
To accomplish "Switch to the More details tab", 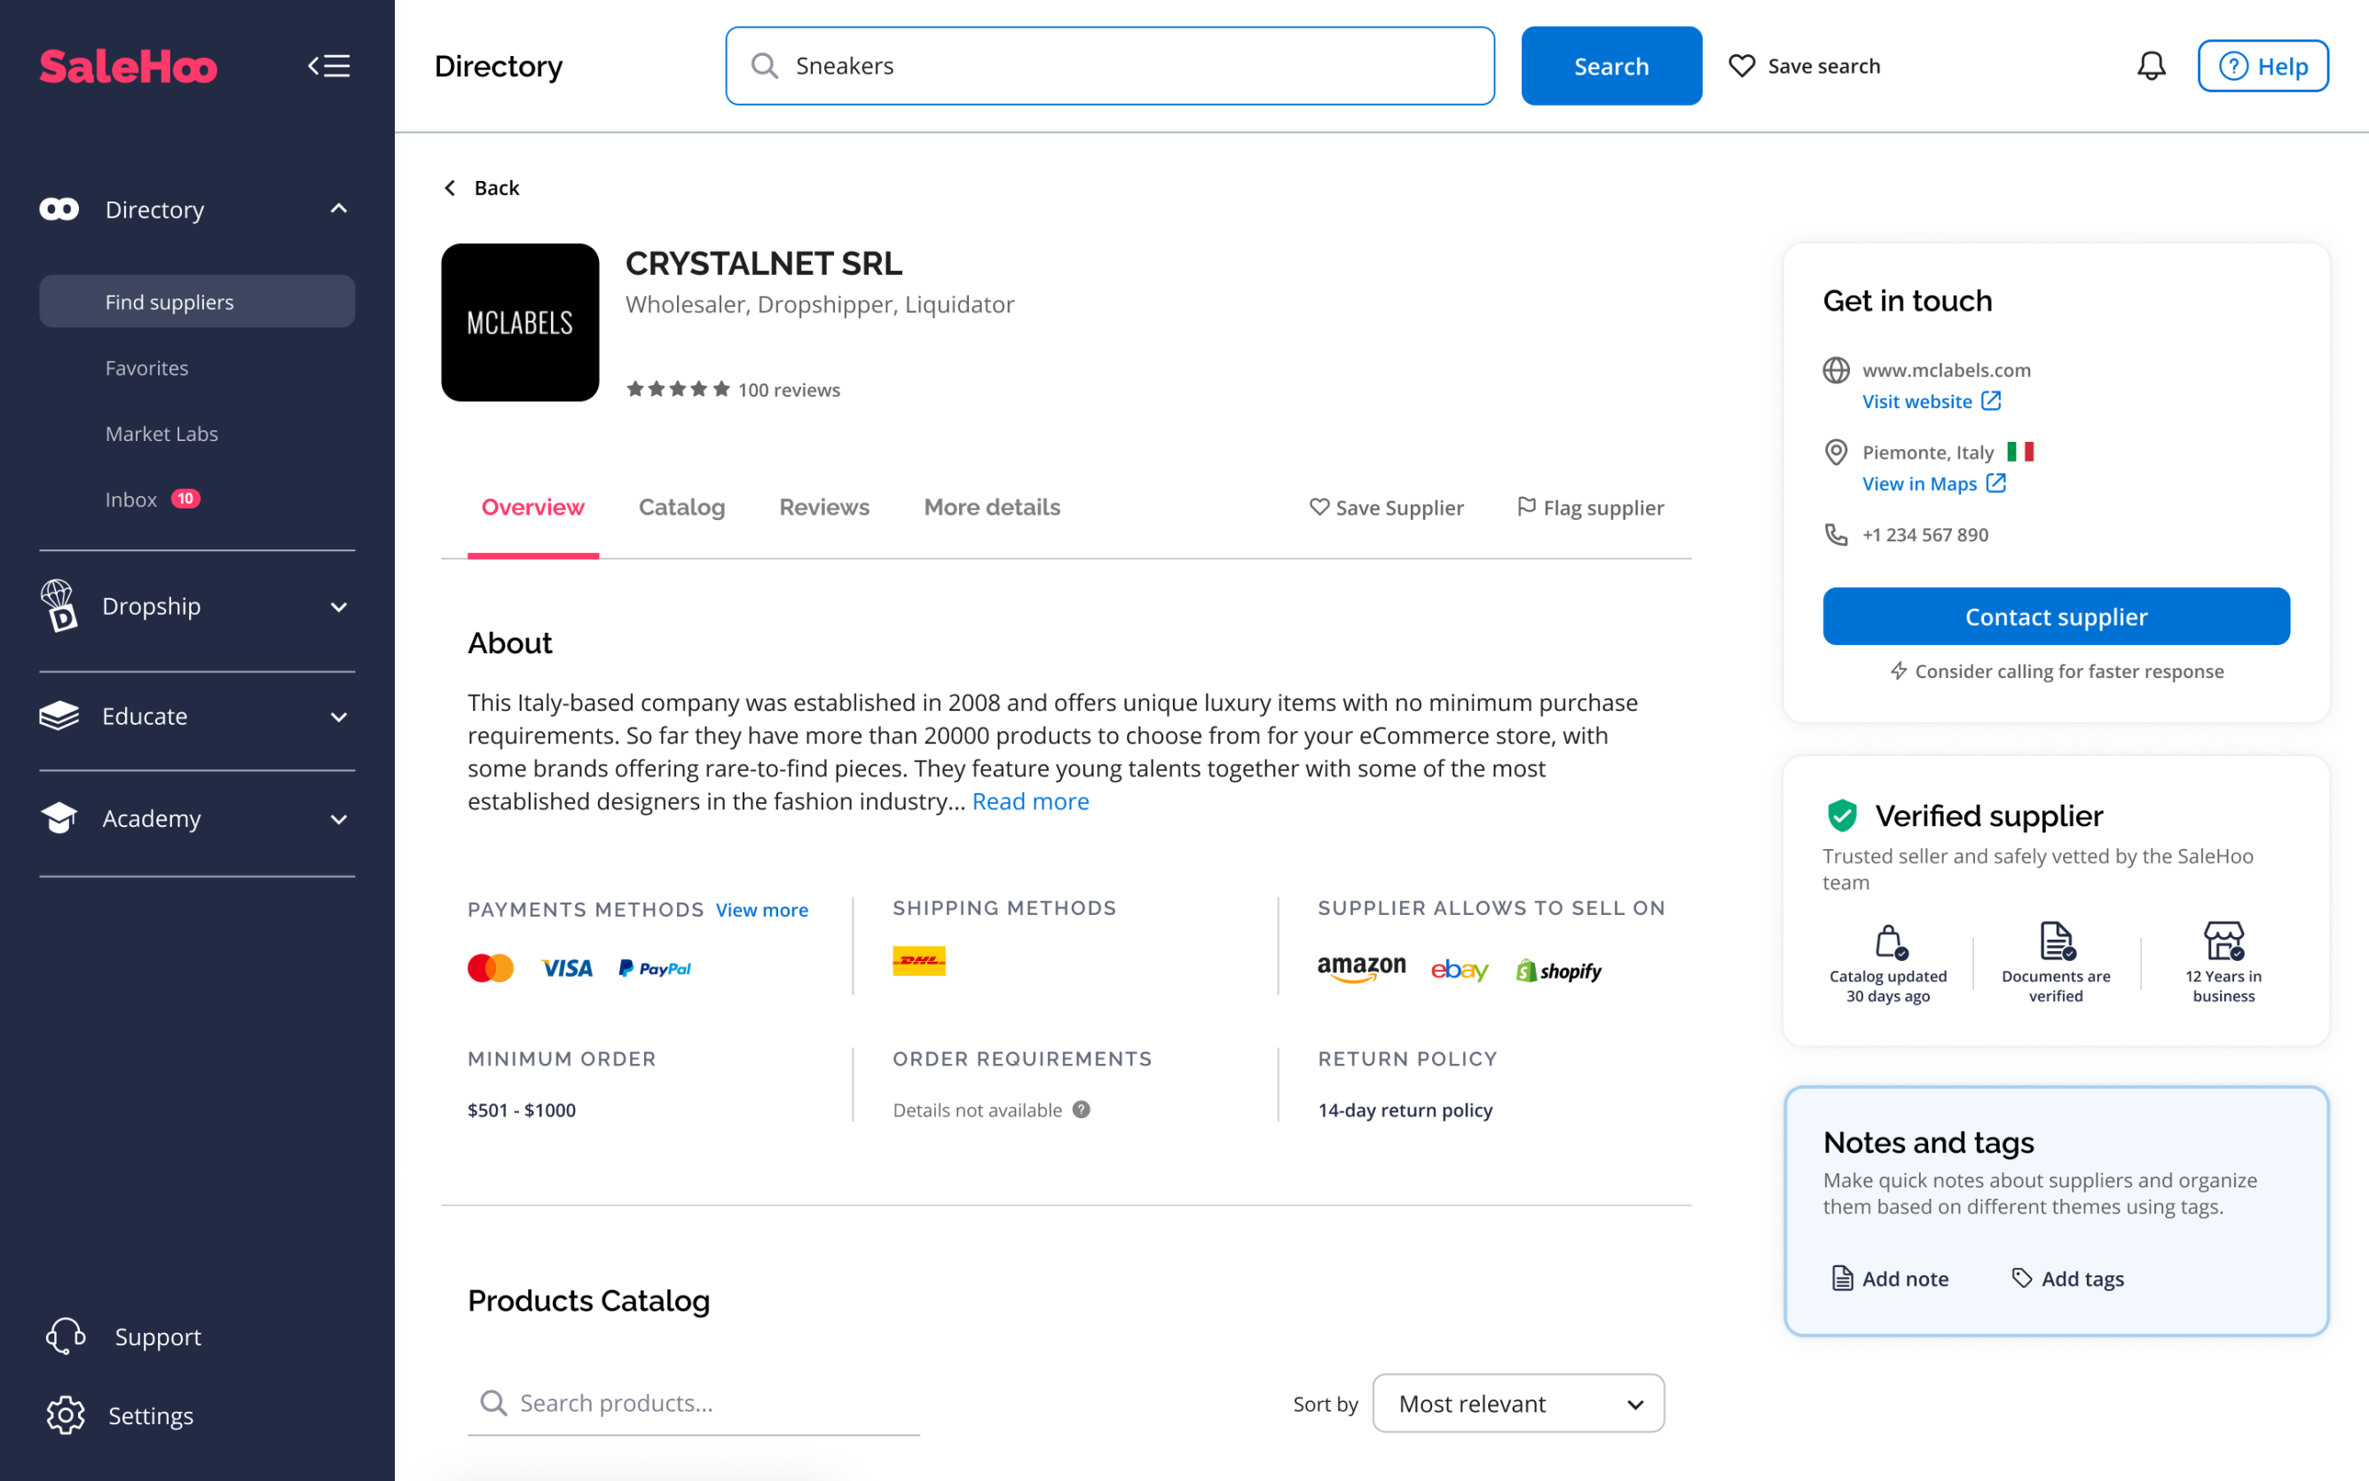I will coord(992,508).
